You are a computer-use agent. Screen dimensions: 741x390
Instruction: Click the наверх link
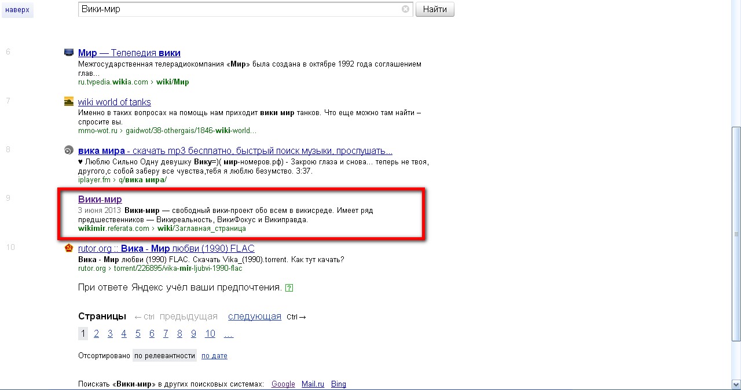click(17, 10)
